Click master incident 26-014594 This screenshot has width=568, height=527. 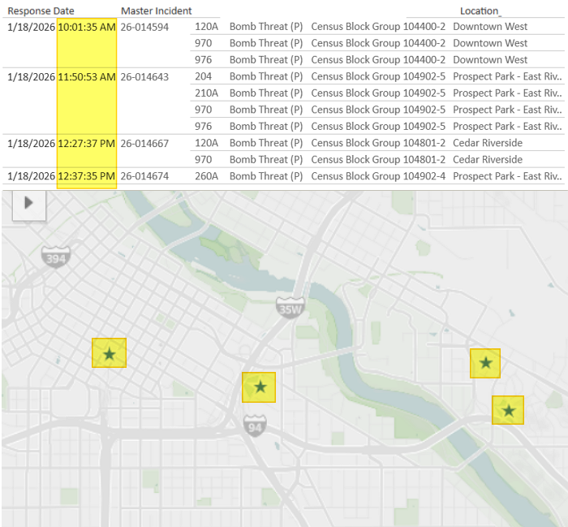click(144, 27)
